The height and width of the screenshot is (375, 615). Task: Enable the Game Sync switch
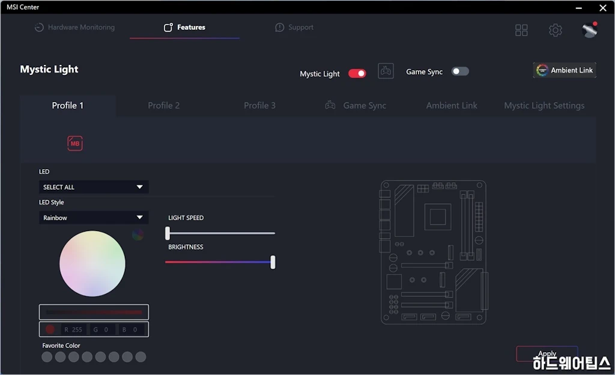pyautogui.click(x=460, y=71)
